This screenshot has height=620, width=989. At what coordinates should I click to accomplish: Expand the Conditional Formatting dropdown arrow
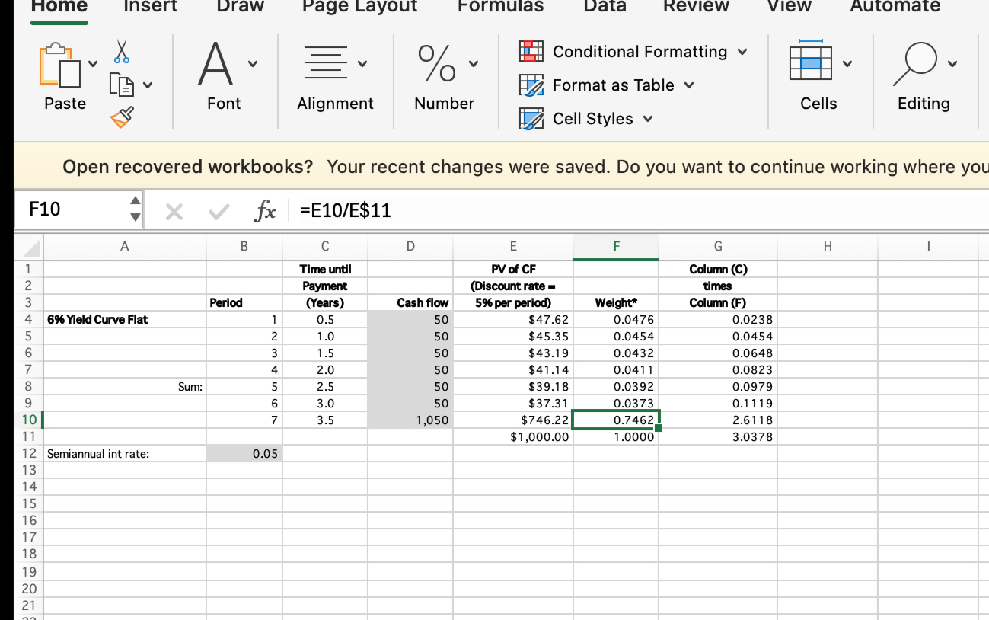pos(742,52)
